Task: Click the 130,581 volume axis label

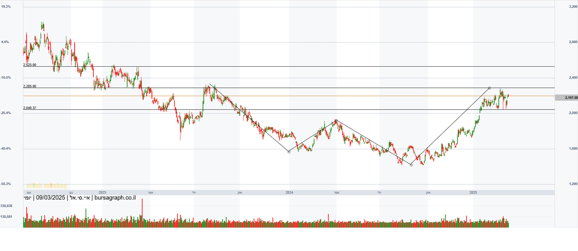Action: (x=7, y=217)
